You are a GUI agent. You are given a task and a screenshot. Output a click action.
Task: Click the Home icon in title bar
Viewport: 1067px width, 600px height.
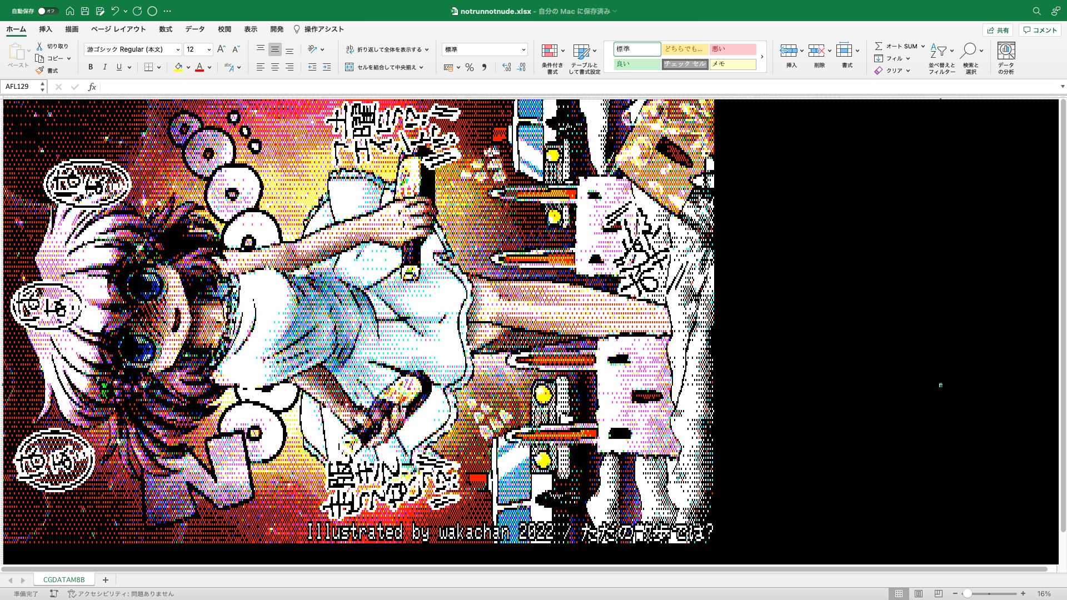pyautogui.click(x=70, y=11)
